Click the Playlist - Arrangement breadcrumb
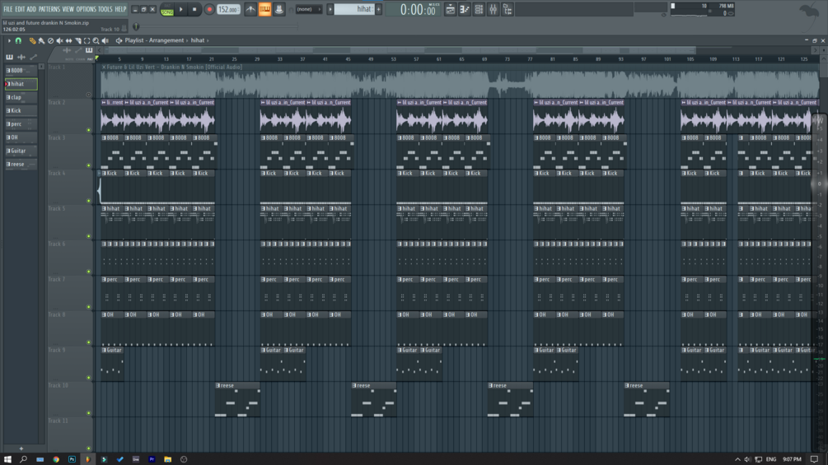This screenshot has height=465, width=828. click(x=154, y=40)
